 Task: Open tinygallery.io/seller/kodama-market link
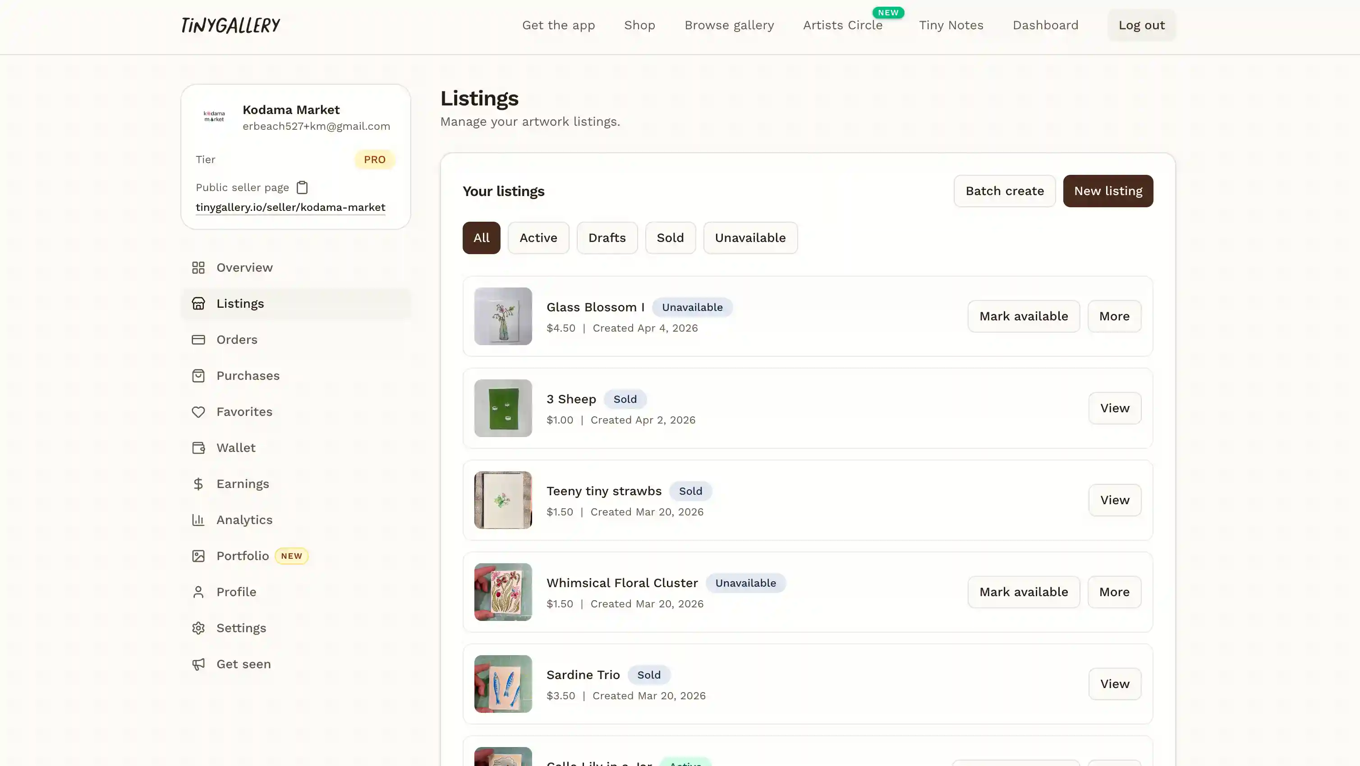click(x=290, y=207)
